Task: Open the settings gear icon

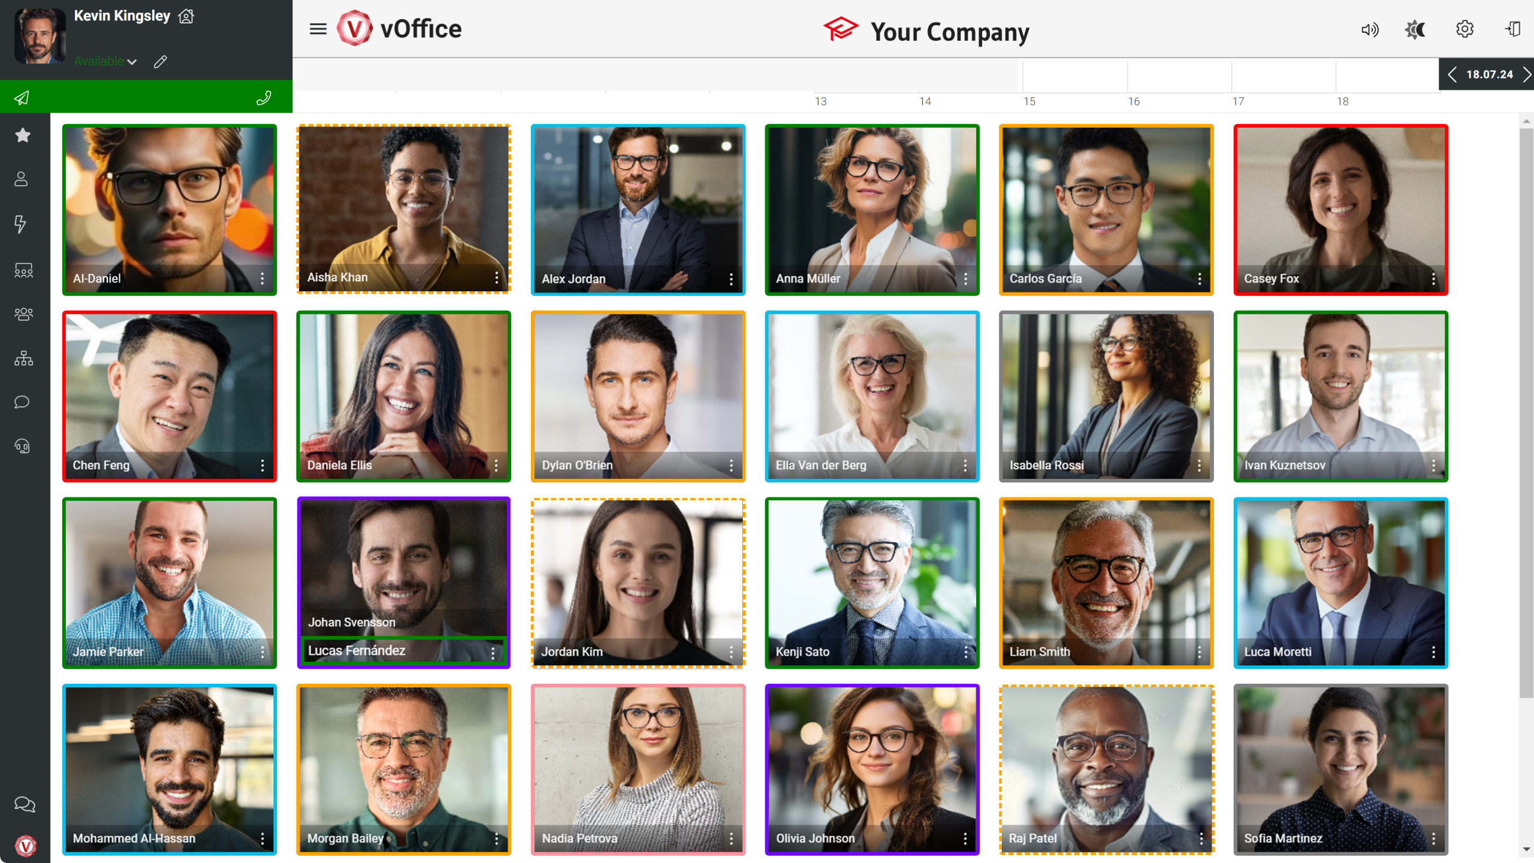Action: (1464, 29)
